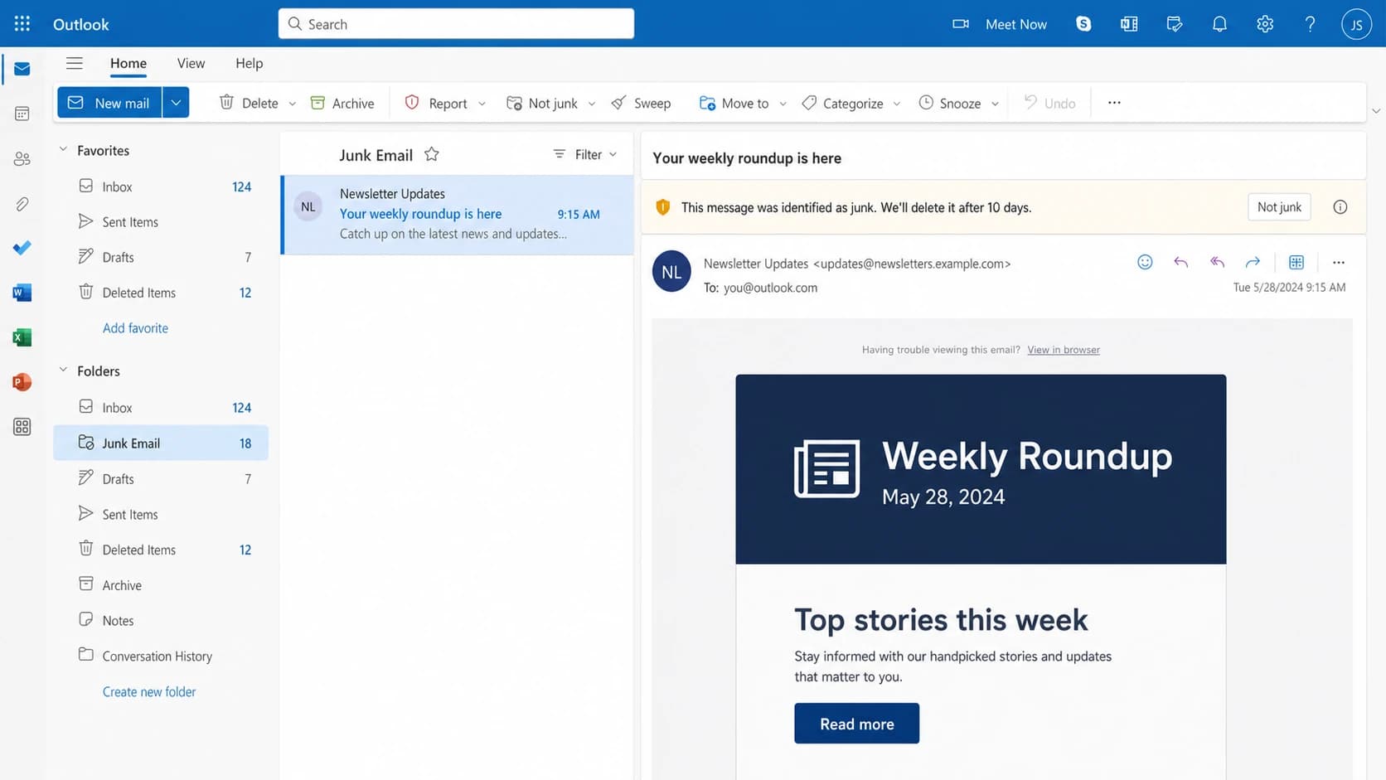
Task: Open the Files attachment icon in sidebar
Action: [x=22, y=203]
